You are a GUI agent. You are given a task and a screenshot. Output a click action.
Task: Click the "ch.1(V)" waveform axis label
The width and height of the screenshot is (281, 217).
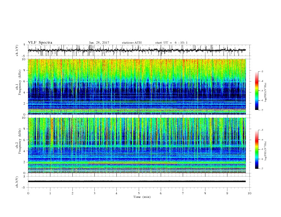point(17,50)
